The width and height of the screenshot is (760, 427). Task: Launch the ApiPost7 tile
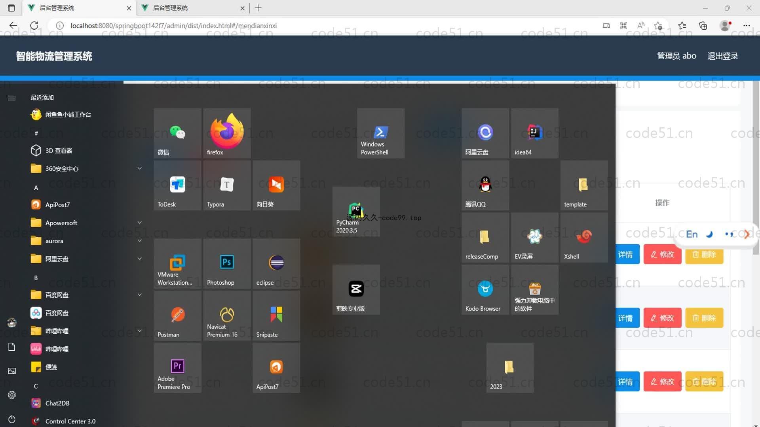pyautogui.click(x=276, y=368)
